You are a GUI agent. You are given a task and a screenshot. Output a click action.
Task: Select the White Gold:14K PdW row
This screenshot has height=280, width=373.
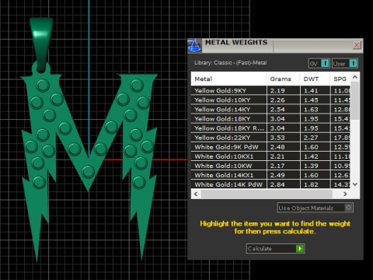coord(270,184)
